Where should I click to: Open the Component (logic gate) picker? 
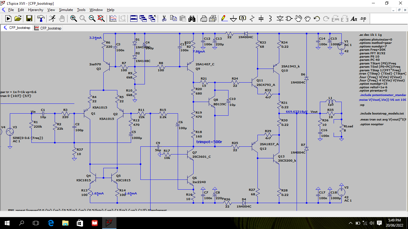[x=289, y=18]
